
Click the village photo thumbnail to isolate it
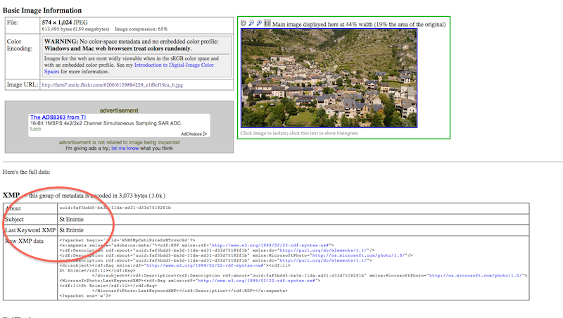click(x=329, y=78)
